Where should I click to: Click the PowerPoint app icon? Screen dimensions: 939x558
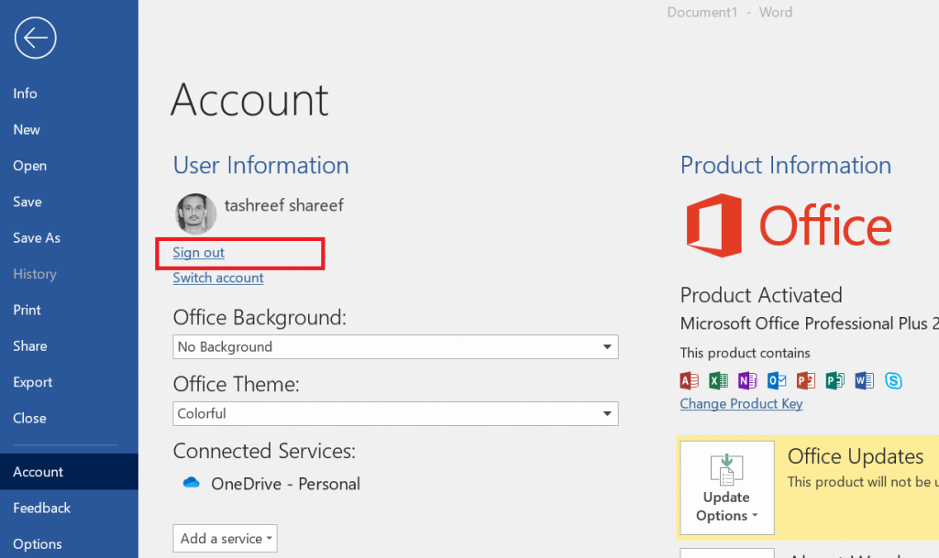[805, 380]
